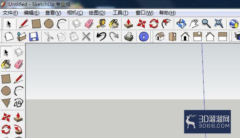Click Make Component in the horizontal top toolbar
The width and height of the screenshot is (240, 138).
click(76, 24)
